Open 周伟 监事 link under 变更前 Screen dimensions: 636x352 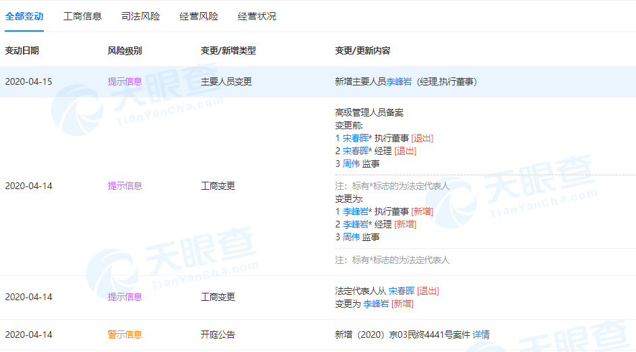[x=351, y=164]
